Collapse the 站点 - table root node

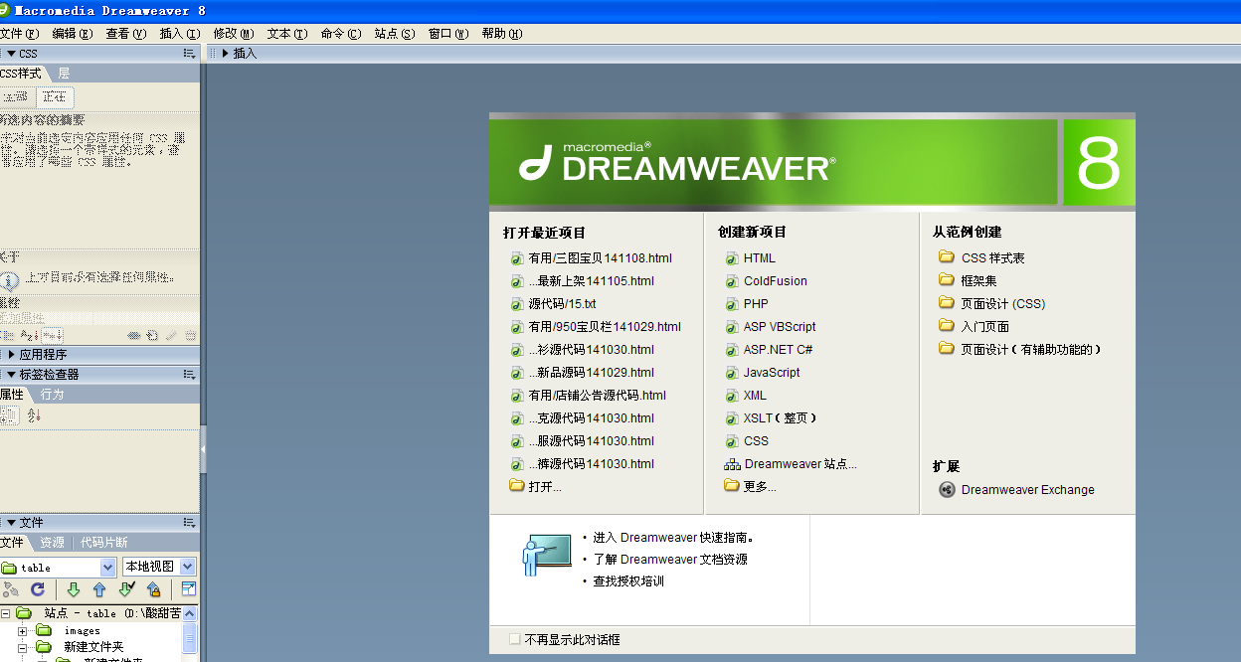[5, 613]
